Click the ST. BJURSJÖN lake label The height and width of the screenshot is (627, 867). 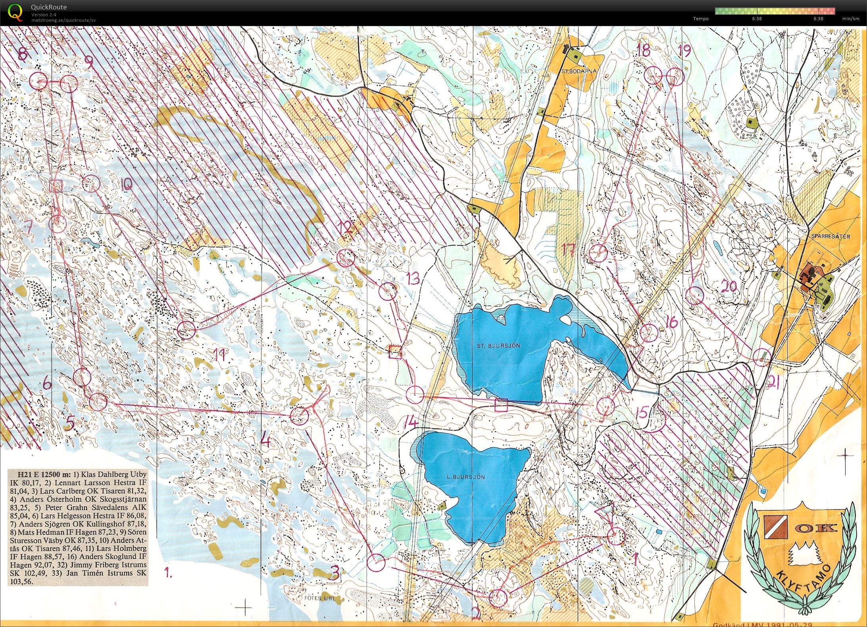coord(498,346)
